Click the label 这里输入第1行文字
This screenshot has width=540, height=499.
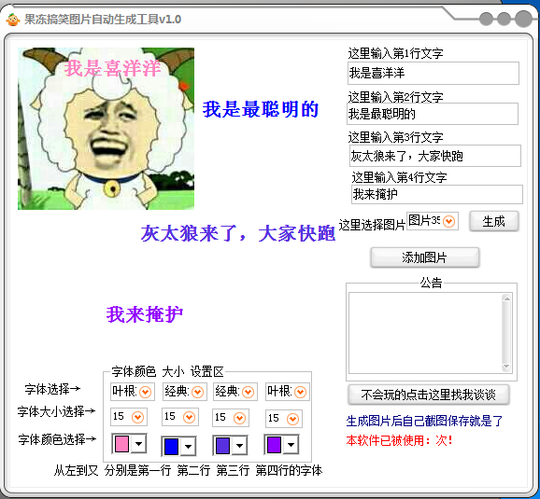click(x=395, y=53)
